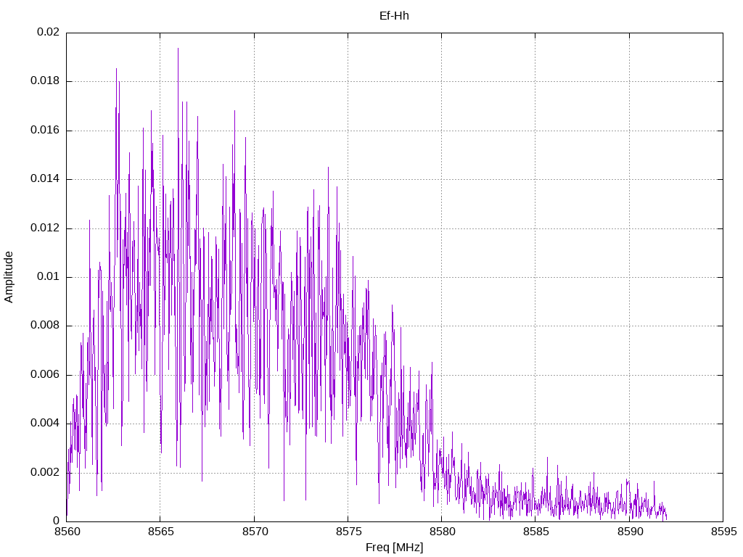Click the y-axis tick label '0.008'
Image resolution: width=743 pixels, height=557 pixels.
pos(45,326)
